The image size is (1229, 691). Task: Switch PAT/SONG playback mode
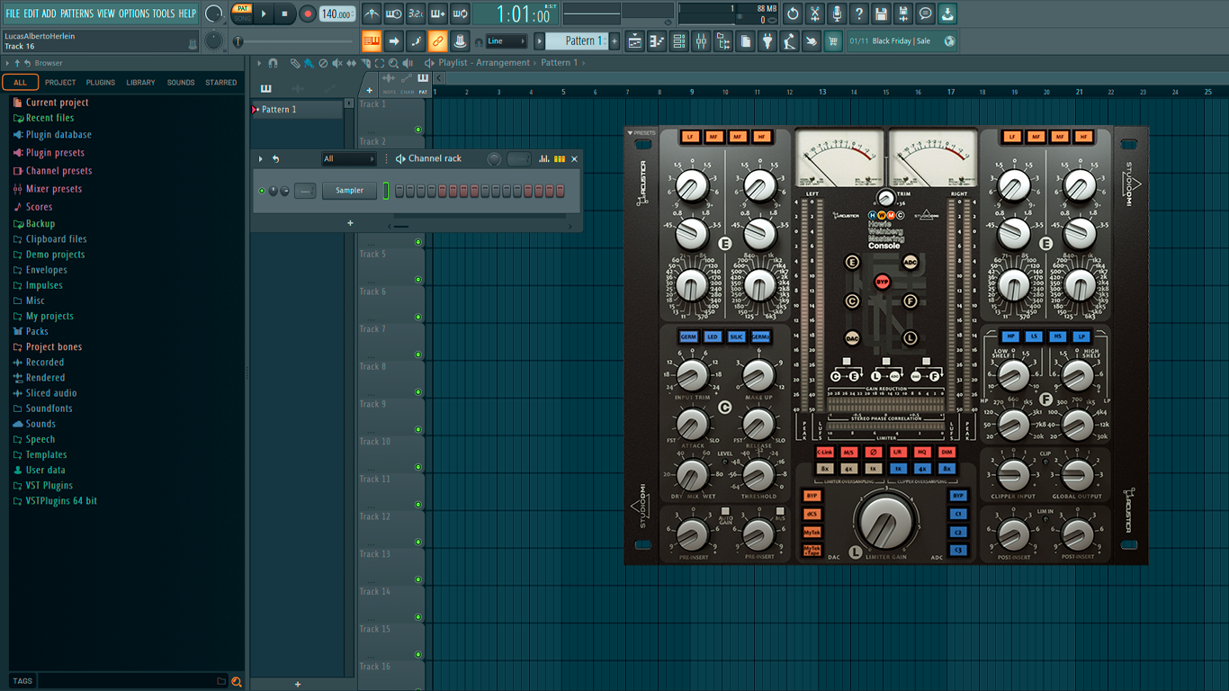pos(242,13)
